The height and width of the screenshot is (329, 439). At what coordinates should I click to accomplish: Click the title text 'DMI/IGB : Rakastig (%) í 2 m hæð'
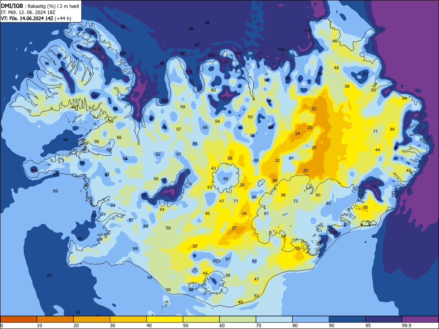point(40,6)
